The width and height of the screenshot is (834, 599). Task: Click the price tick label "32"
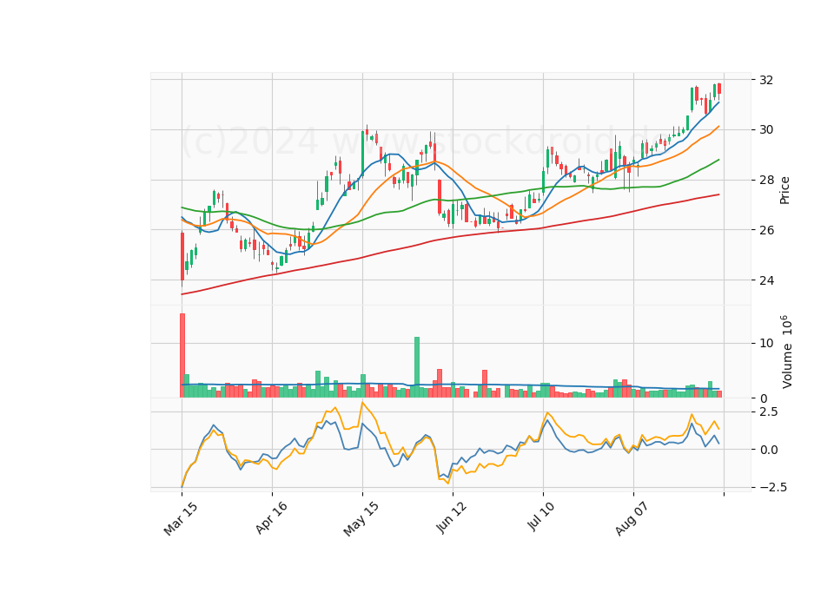click(766, 80)
